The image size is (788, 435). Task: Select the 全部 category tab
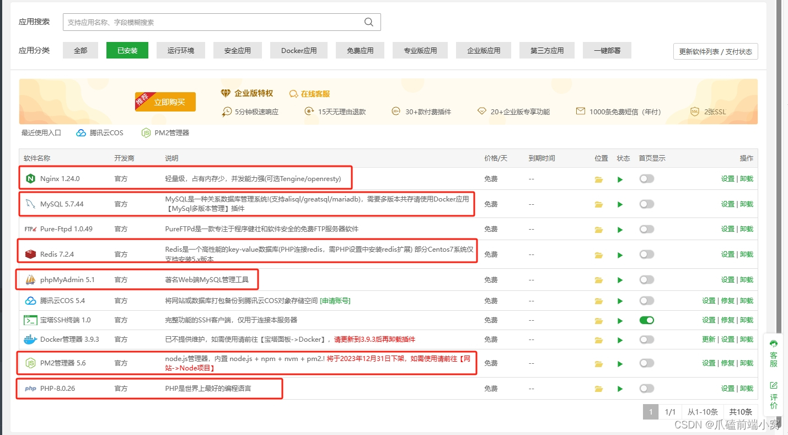point(81,50)
